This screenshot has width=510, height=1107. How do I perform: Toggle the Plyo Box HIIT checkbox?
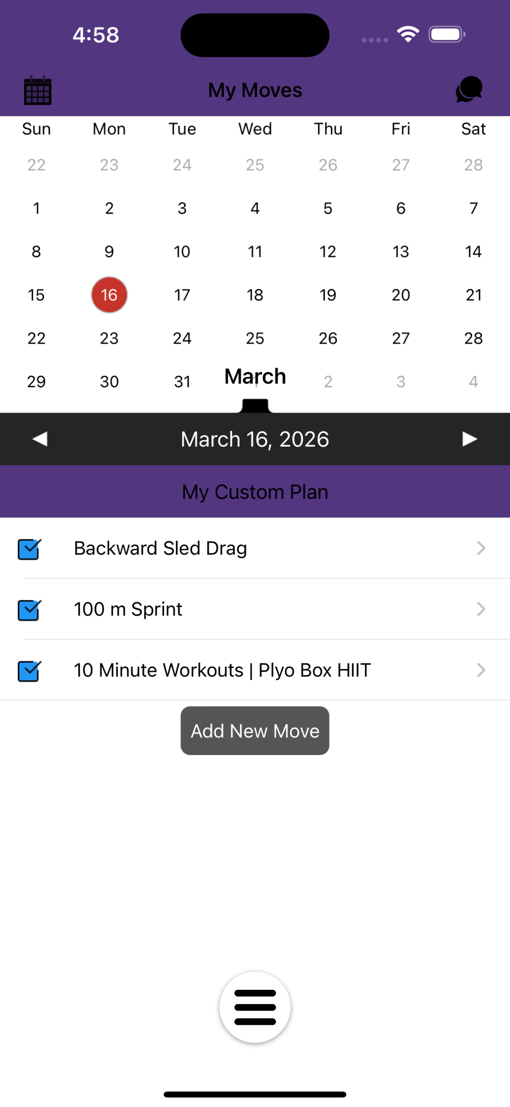coord(29,671)
